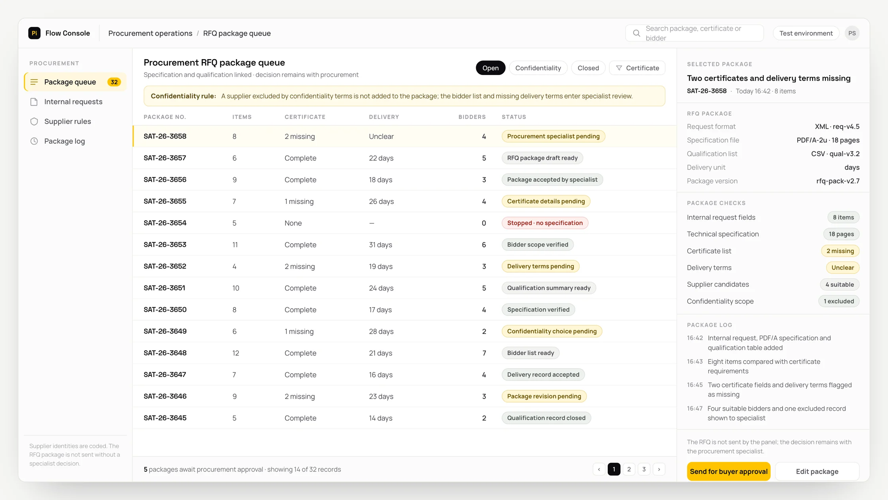Screen dimensions: 888x500
Task: Open the PS user avatar
Action: pyautogui.click(x=852, y=33)
